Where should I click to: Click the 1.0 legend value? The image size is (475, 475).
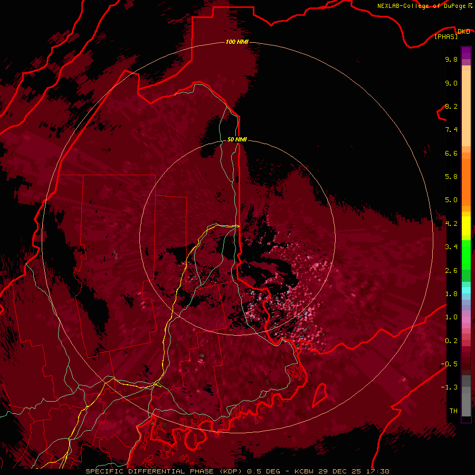pyautogui.click(x=451, y=317)
